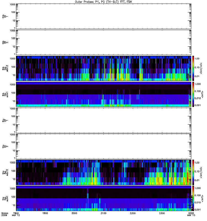207x221 pixels.
Task: Click the thb fbk edc12 spectrogram panel
Action: (x=104, y=68)
